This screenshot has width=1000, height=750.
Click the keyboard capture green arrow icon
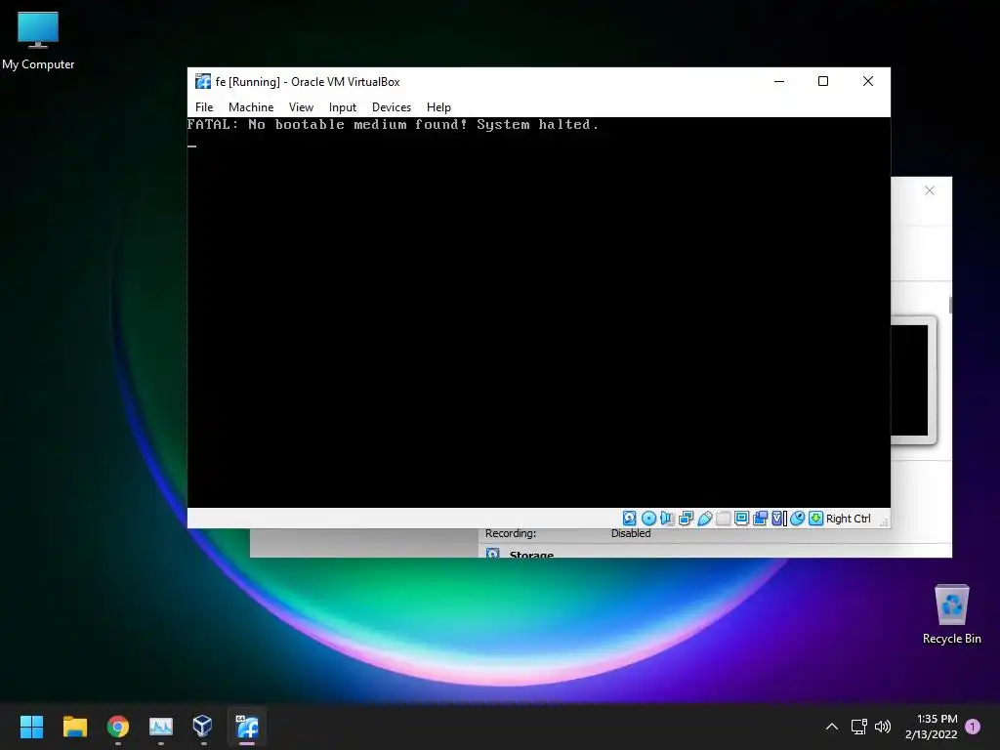(x=815, y=519)
